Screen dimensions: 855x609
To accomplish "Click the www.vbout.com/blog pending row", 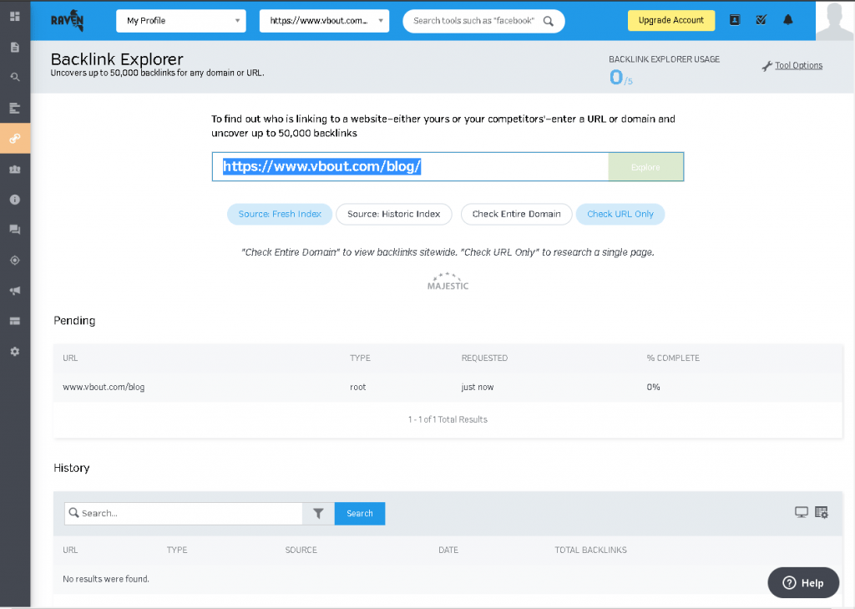I will (448, 387).
